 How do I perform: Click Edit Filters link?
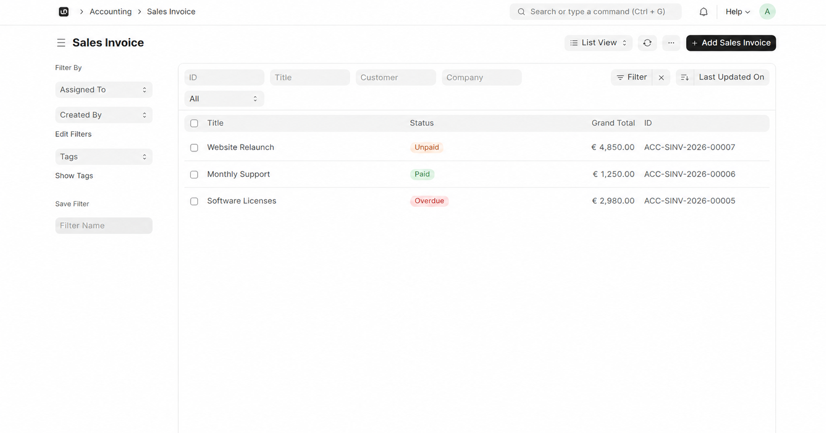tap(73, 134)
